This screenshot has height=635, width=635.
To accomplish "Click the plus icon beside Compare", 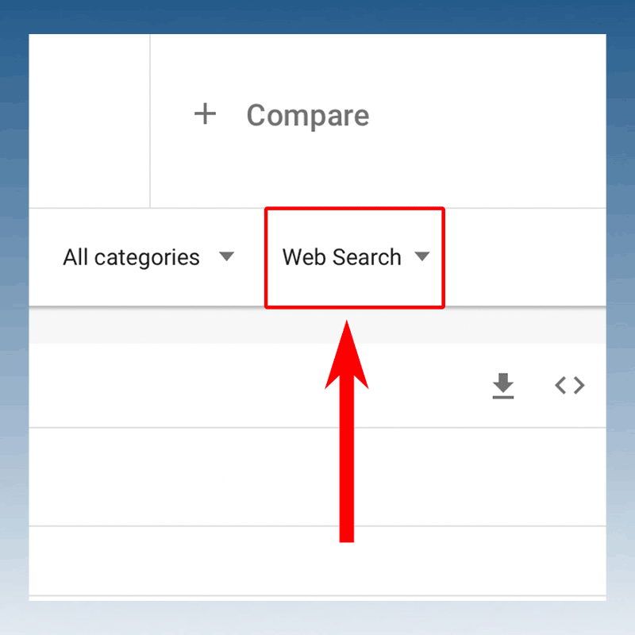I will [x=205, y=114].
